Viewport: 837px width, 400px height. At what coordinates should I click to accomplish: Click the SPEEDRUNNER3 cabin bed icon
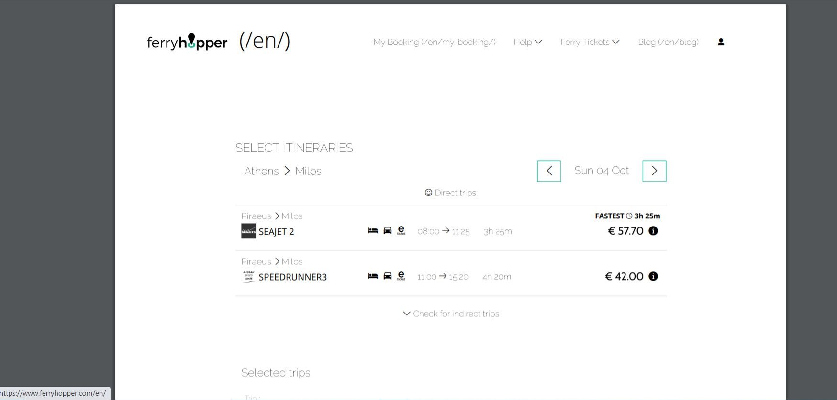tap(373, 276)
